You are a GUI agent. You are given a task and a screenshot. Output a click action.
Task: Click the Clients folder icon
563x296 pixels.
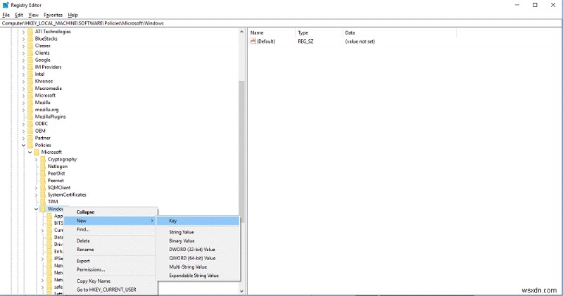click(x=30, y=53)
